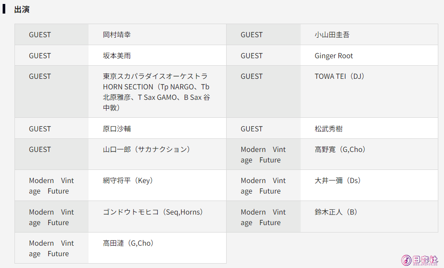Select the 東京スカパラダイスオーケストラ HORN SECTION cell
Screen dimensions: 444x268
pos(157,92)
